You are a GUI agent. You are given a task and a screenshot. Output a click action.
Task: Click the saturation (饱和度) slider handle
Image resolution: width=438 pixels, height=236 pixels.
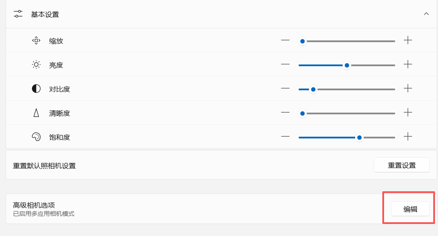359,138
